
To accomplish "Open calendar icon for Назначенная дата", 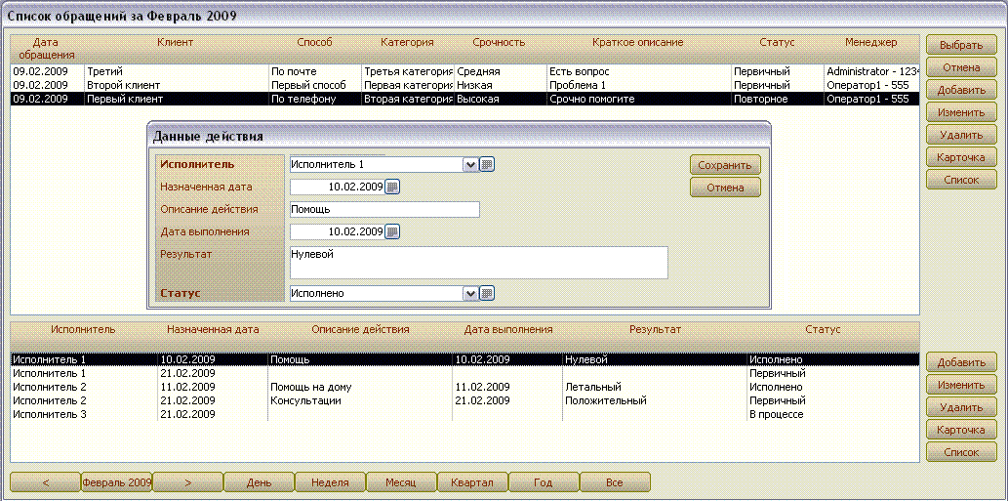I will 392,188.
